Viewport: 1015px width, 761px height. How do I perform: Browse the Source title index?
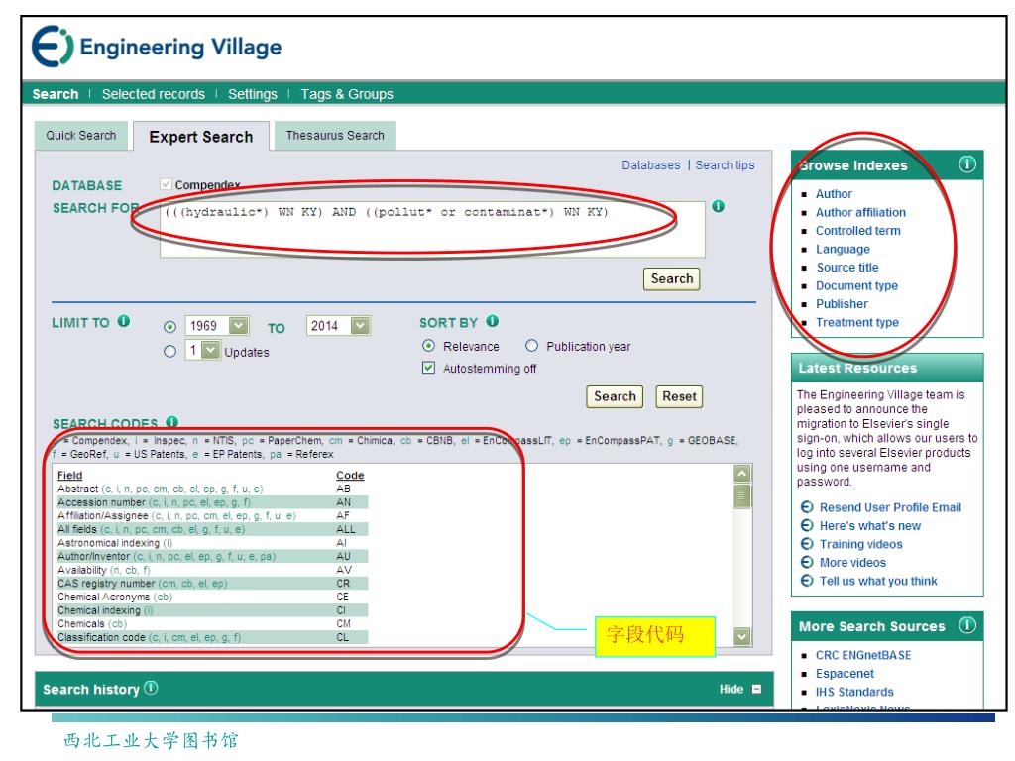coord(847,268)
